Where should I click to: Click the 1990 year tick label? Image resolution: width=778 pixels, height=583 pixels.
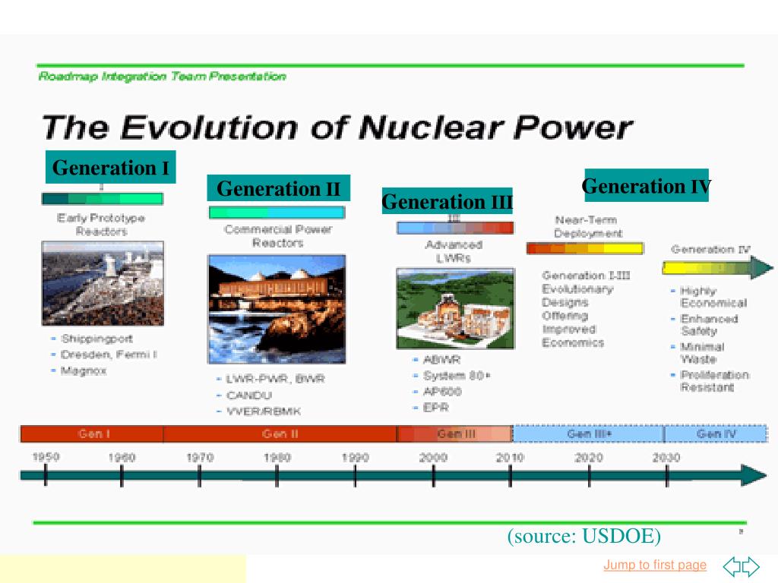[355, 457]
